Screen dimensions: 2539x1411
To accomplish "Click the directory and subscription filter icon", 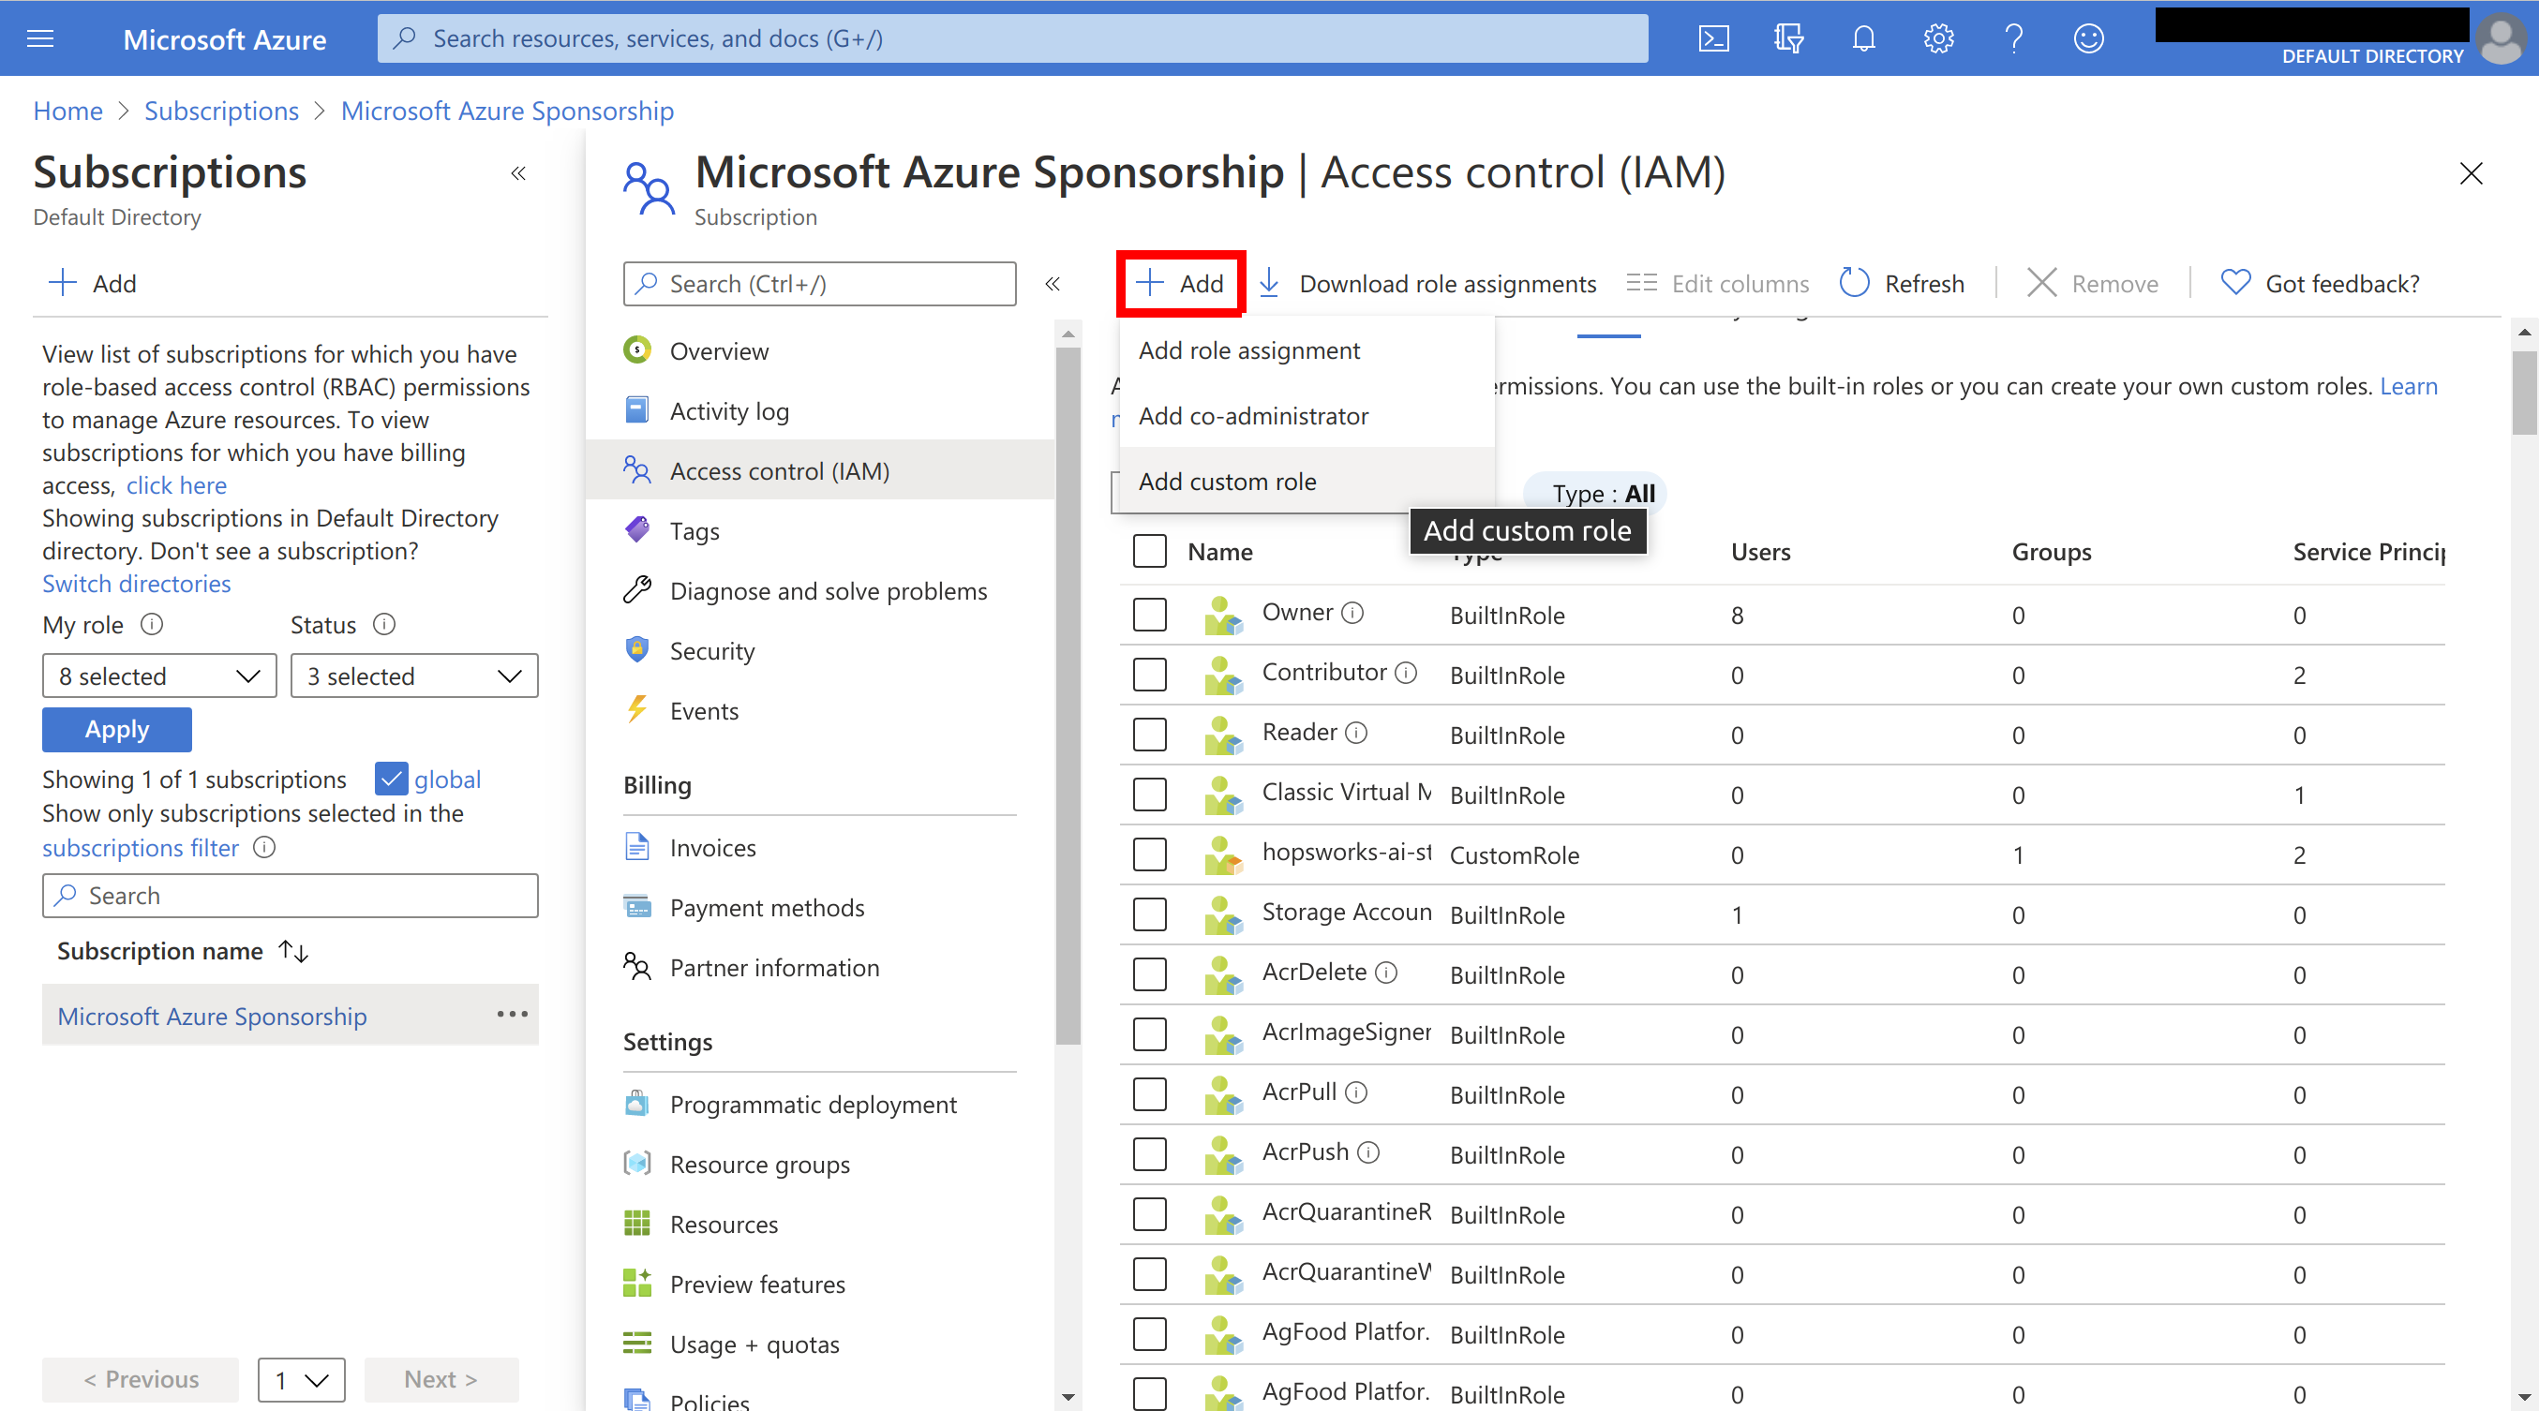I will (1788, 38).
